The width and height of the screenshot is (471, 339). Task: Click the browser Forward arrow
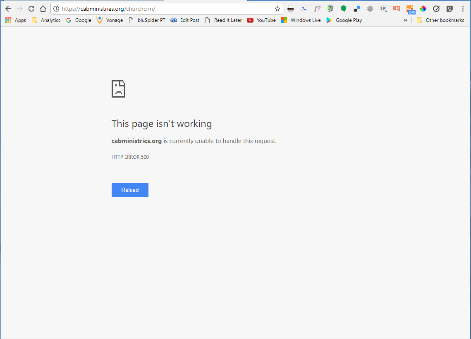[x=20, y=9]
